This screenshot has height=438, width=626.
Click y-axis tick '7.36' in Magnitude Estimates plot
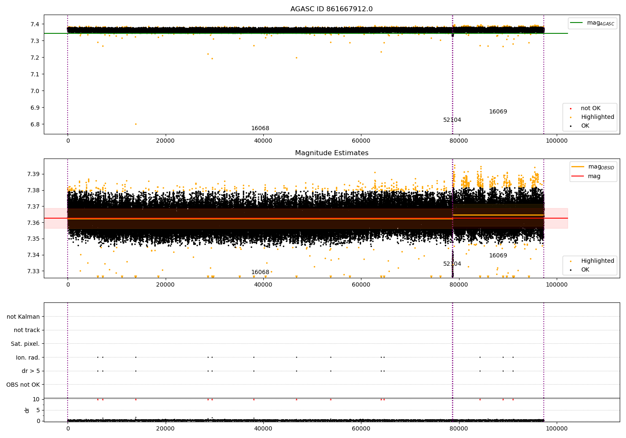(x=33, y=223)
